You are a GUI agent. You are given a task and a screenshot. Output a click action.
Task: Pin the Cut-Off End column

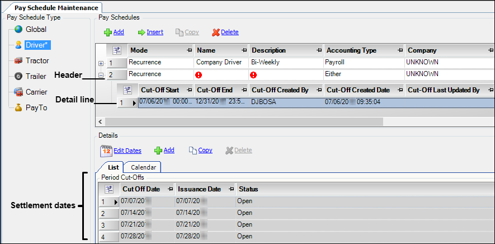click(x=244, y=91)
